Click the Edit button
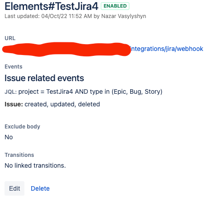Screen dimensions: 217x206 point(14,188)
